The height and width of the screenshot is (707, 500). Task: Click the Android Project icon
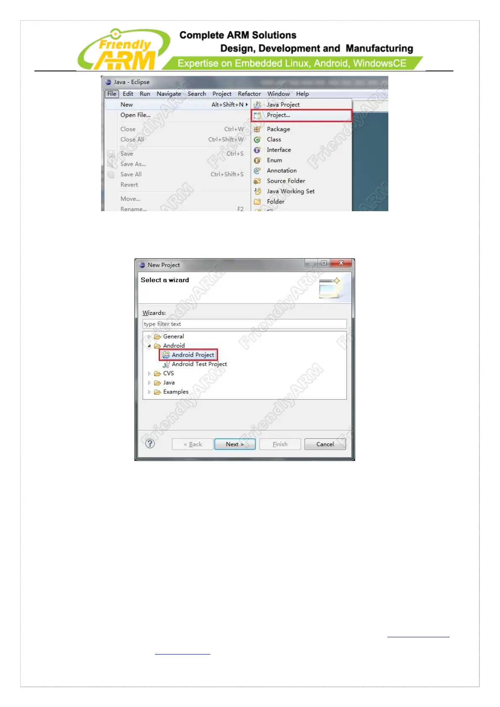(166, 355)
